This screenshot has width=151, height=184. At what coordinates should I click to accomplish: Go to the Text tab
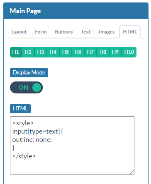86,32
